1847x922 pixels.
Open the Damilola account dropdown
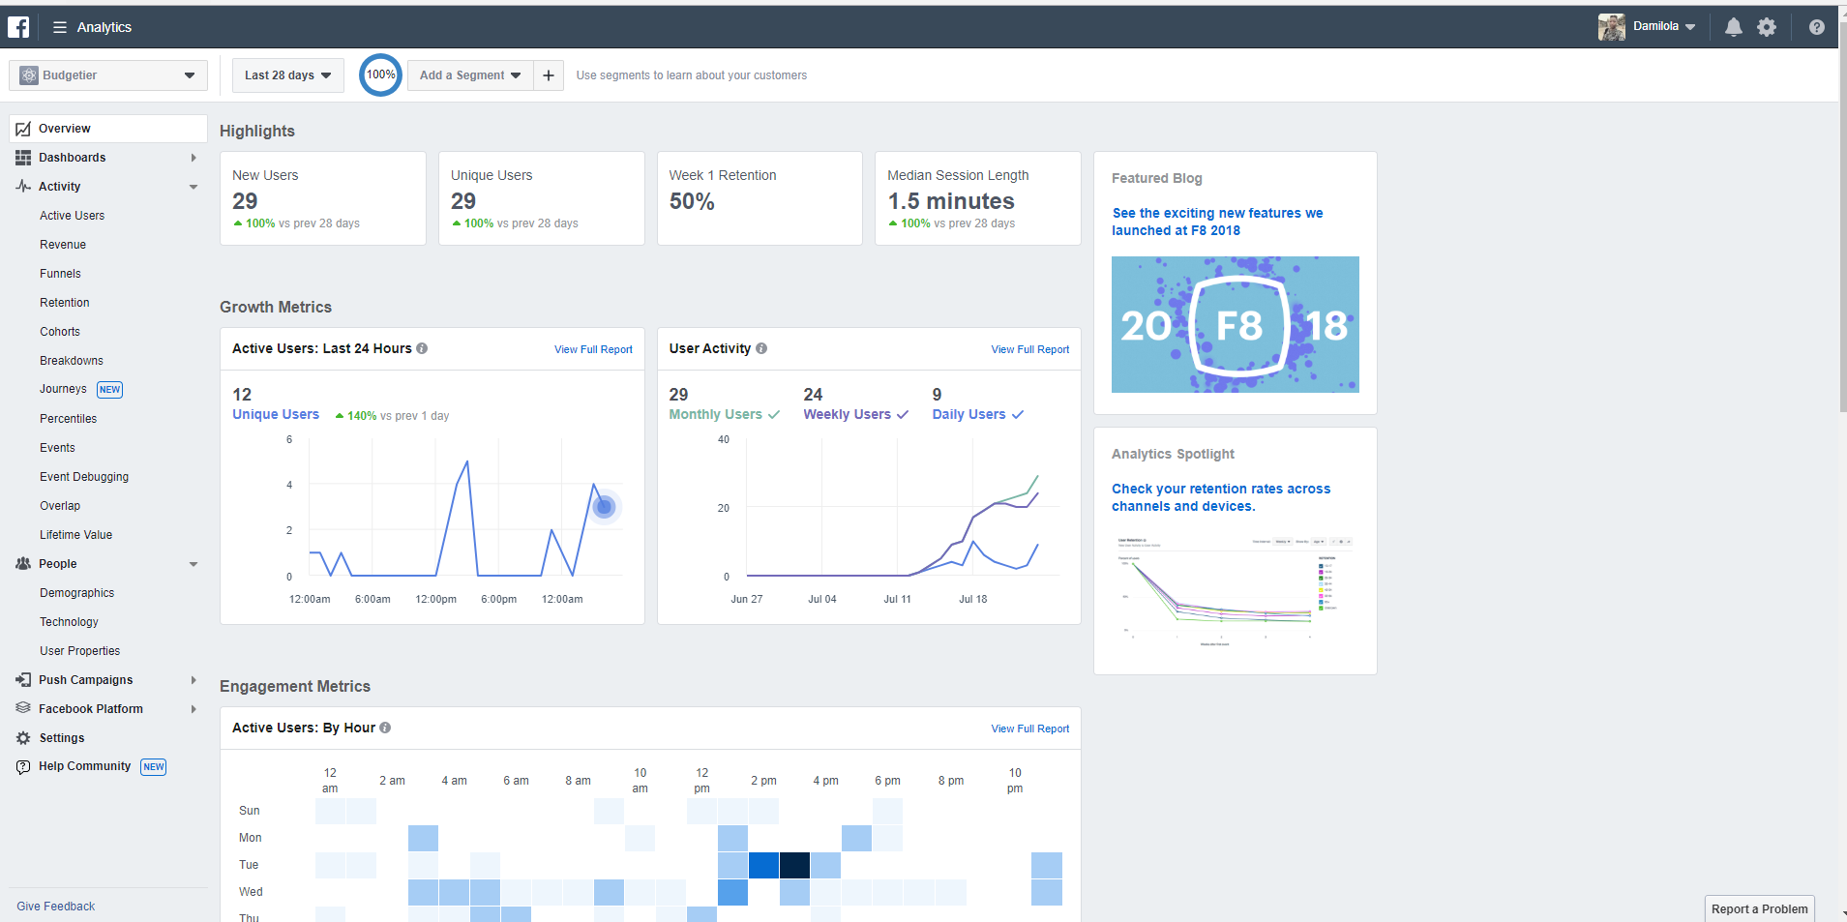point(1665,27)
